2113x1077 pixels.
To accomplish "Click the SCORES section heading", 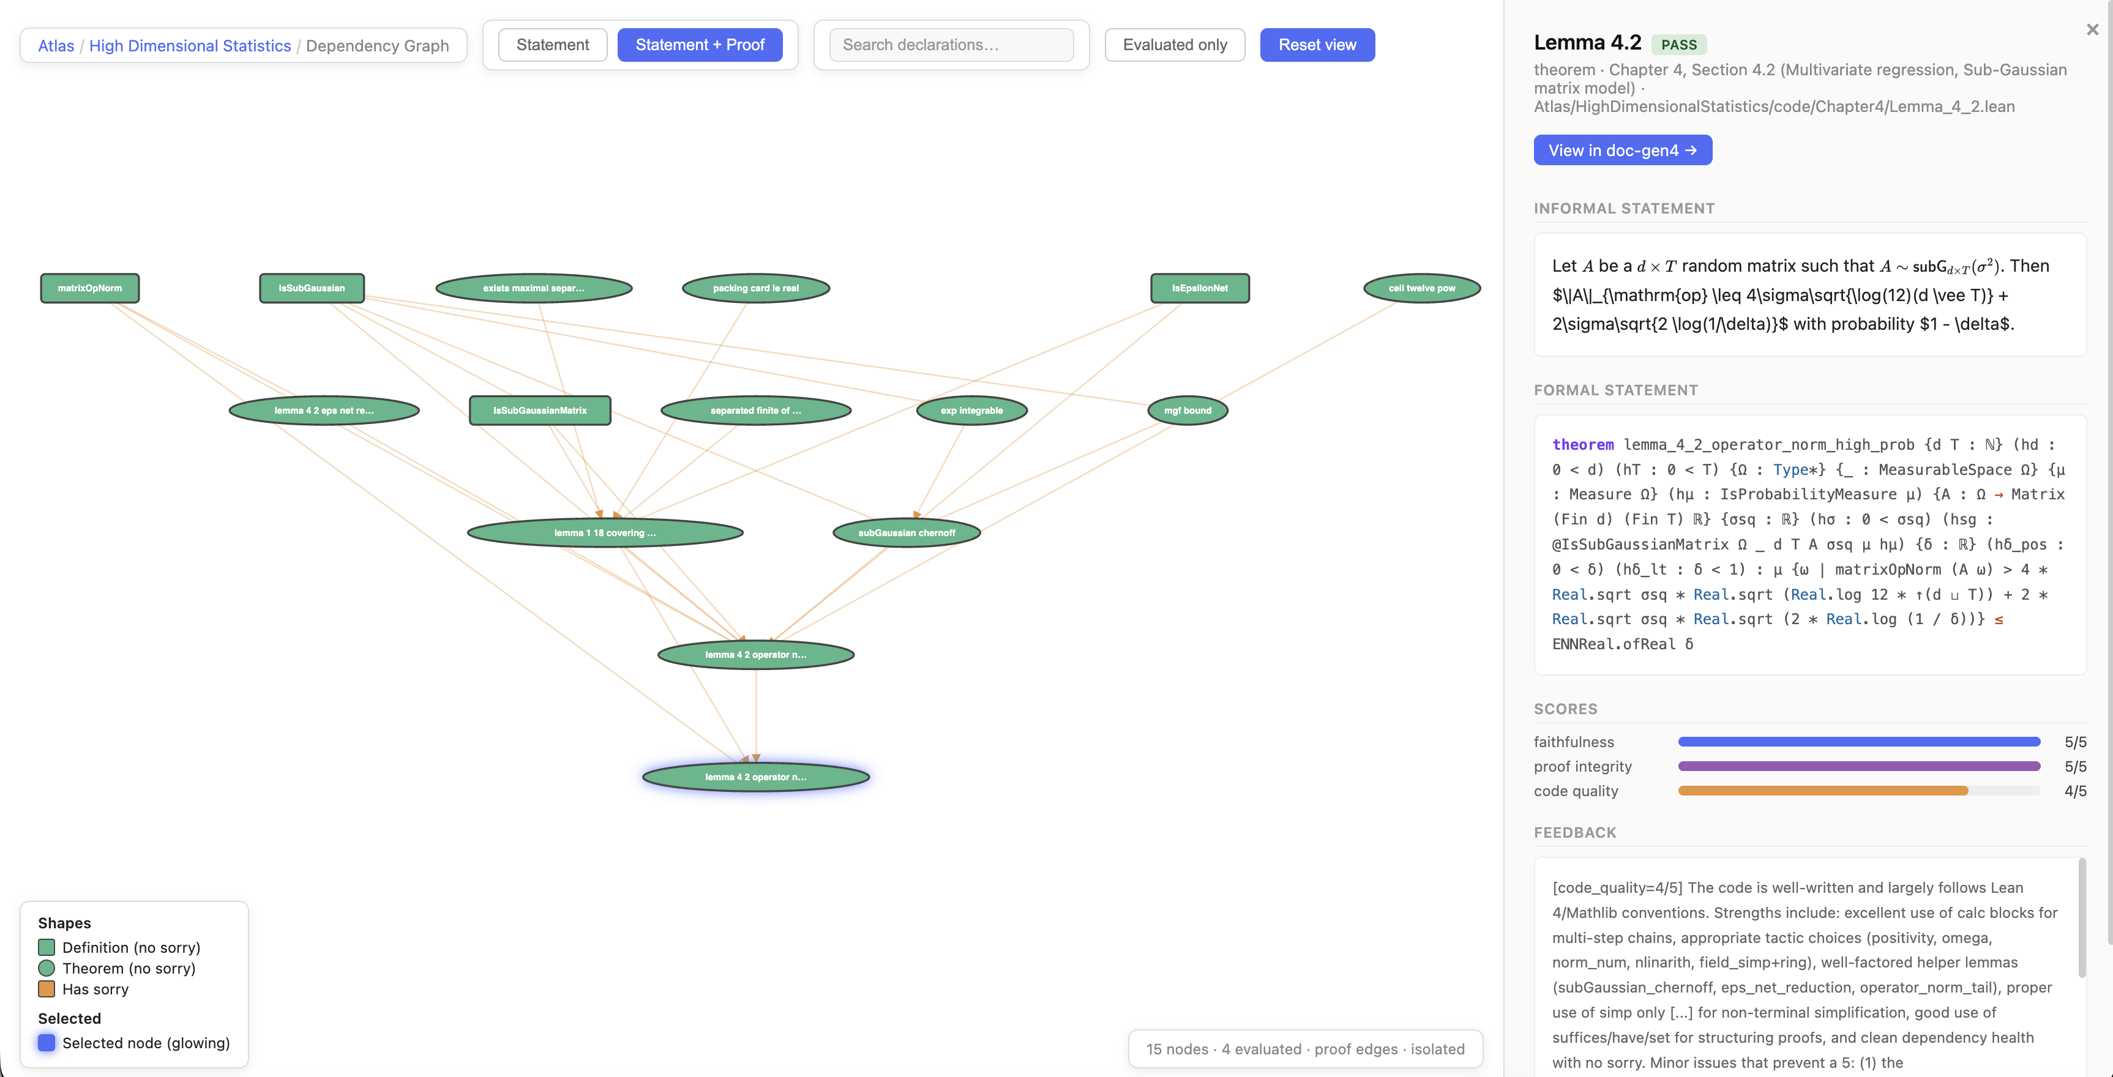I will pos(1566,709).
